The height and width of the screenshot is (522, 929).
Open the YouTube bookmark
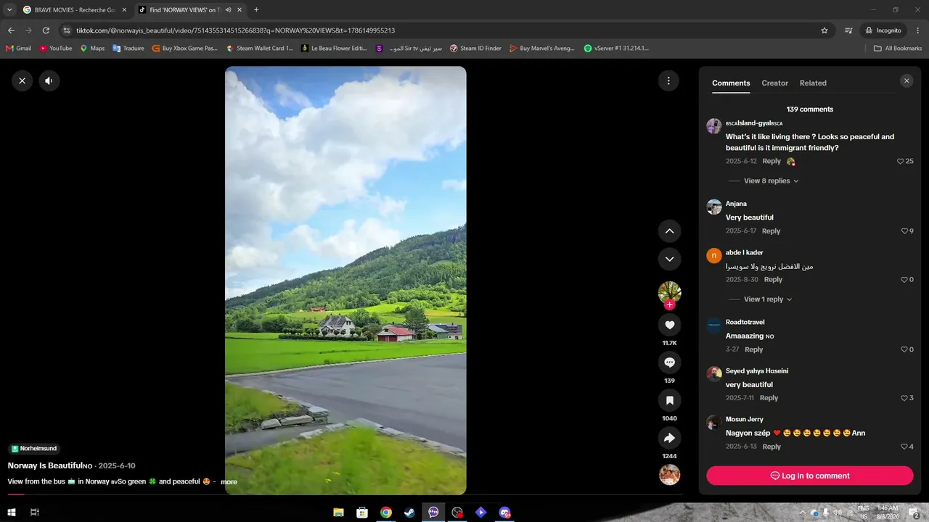click(x=56, y=49)
